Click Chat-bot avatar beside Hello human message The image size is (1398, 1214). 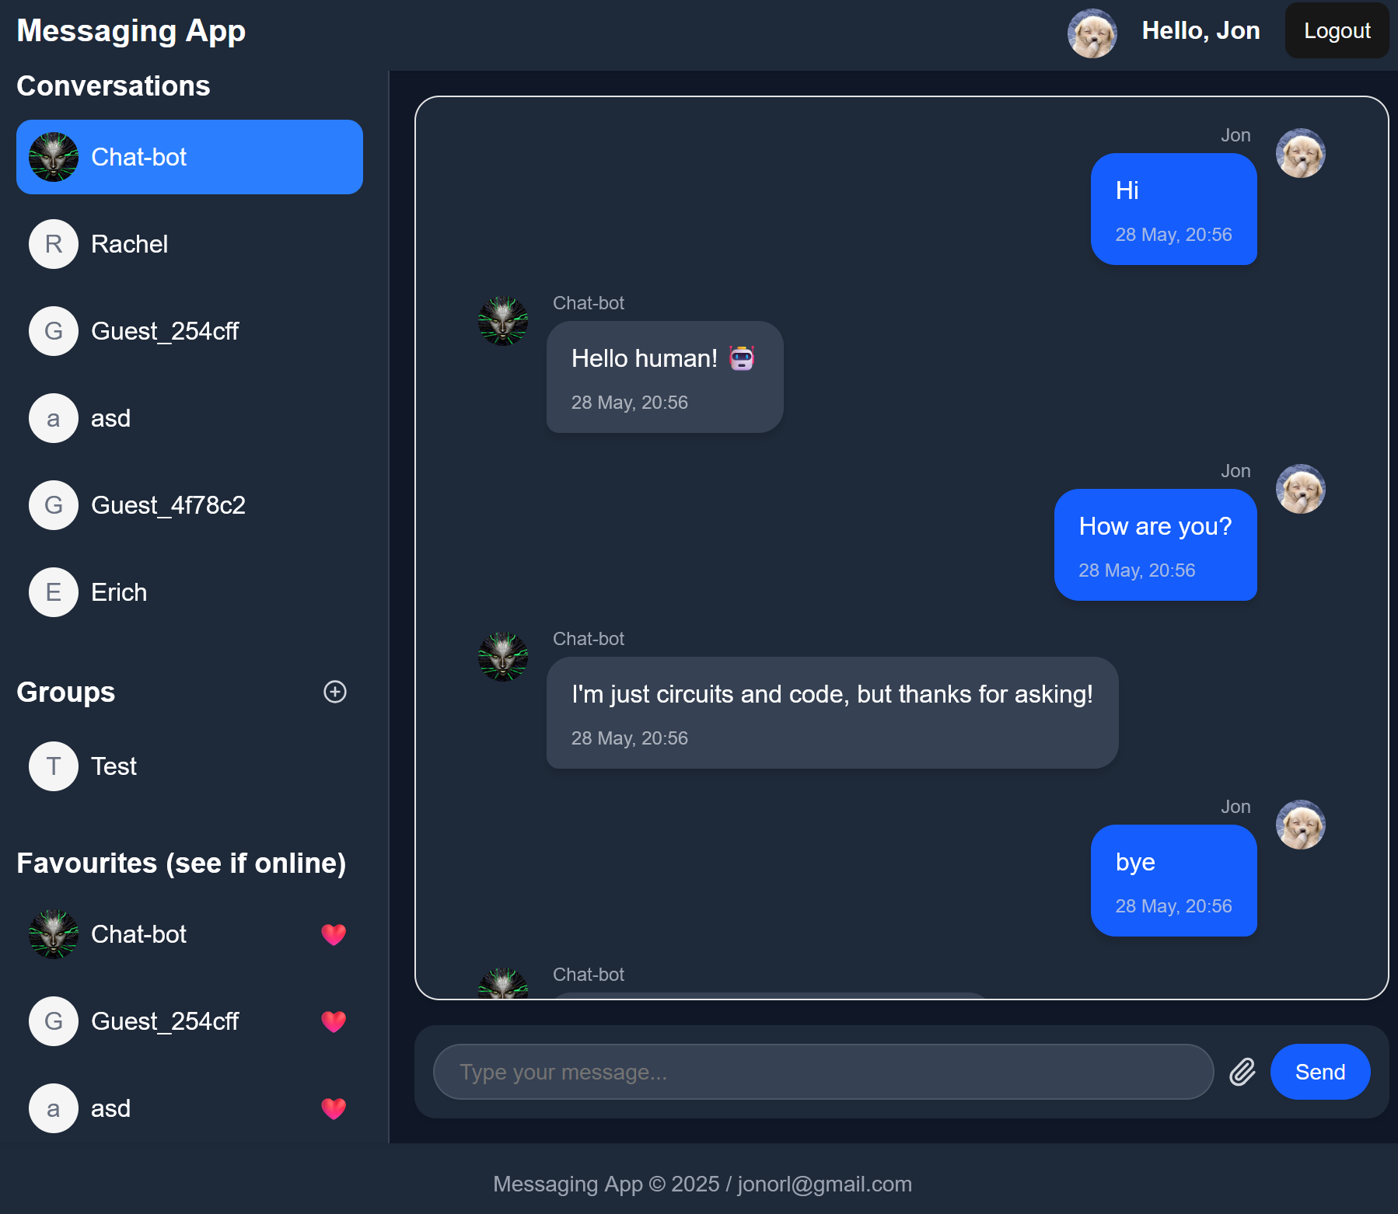coord(503,321)
